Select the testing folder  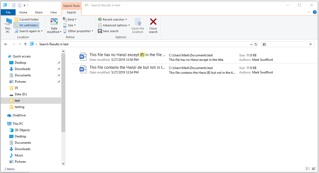[19, 107]
